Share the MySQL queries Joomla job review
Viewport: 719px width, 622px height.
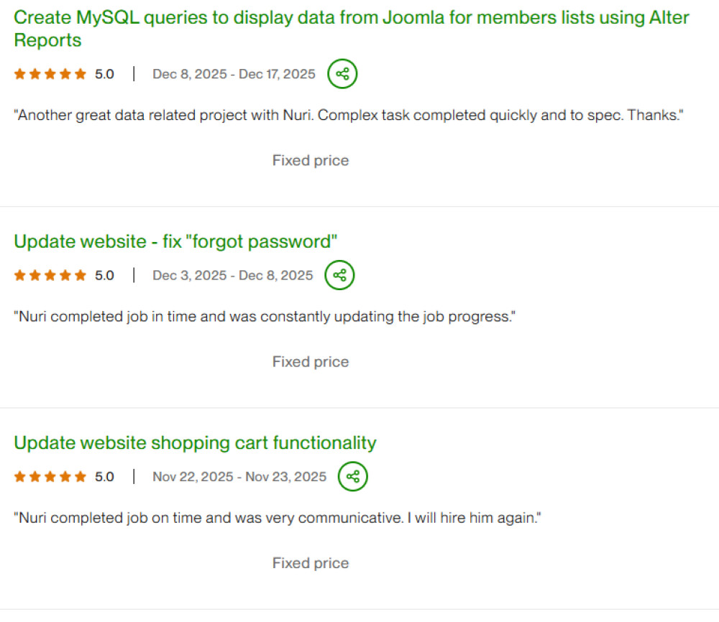coord(342,74)
